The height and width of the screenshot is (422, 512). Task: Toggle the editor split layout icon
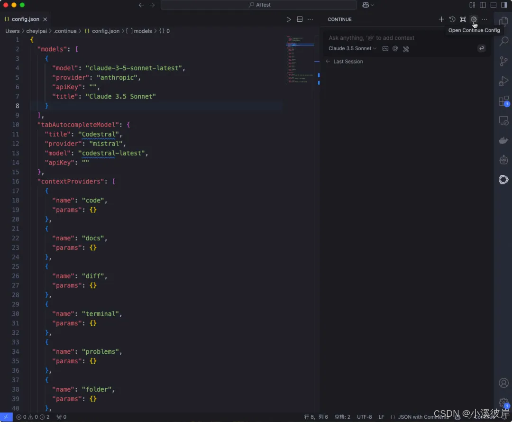300,19
